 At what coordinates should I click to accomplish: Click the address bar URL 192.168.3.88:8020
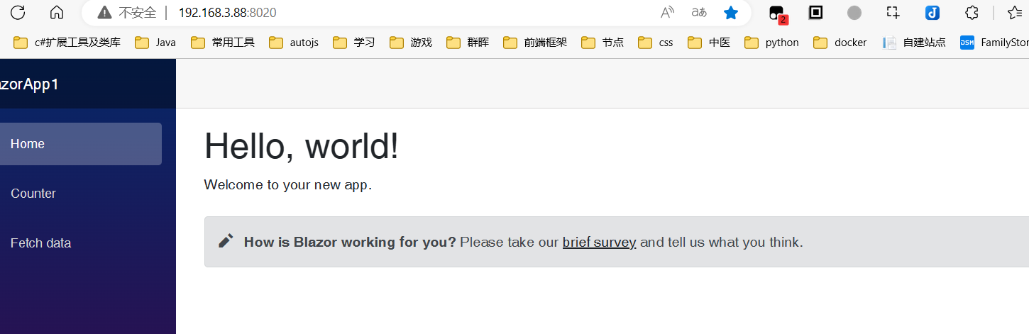coord(228,12)
